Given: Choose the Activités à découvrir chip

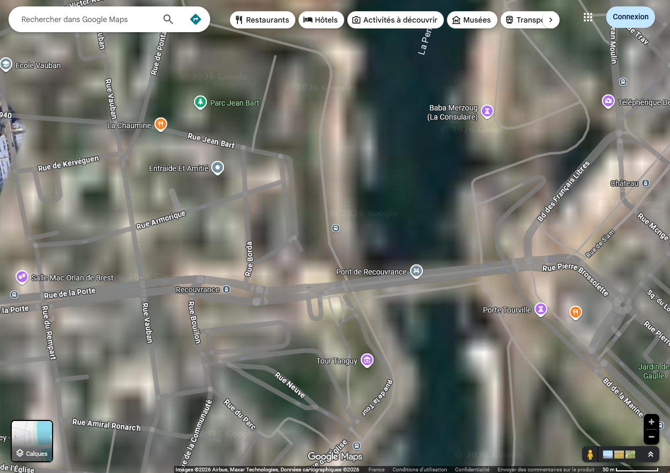Looking at the screenshot, I should coord(396,20).
